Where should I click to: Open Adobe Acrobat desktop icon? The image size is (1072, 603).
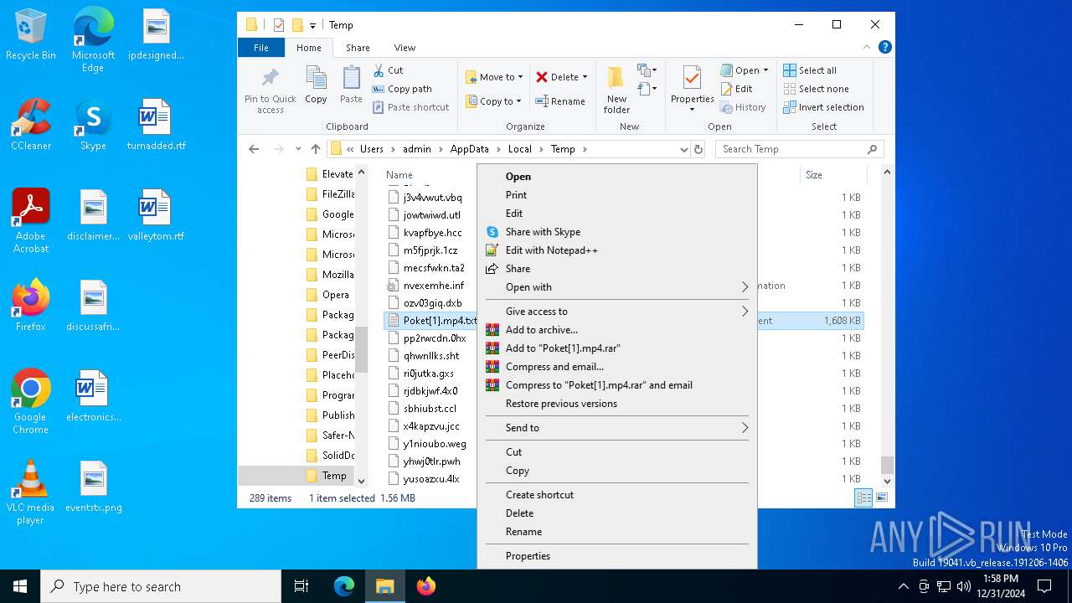(x=31, y=221)
